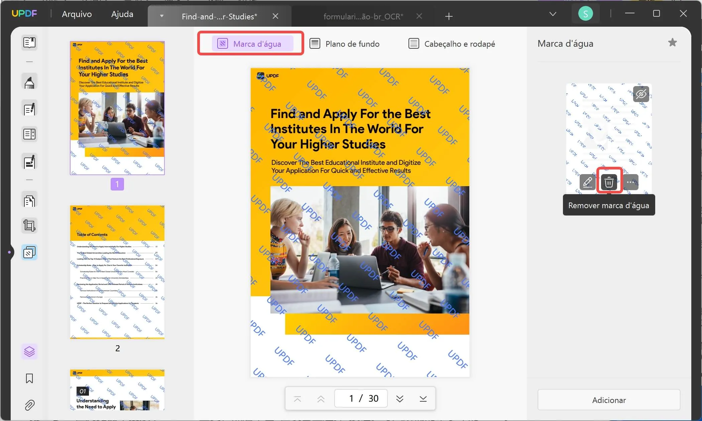Click the watermark removal trash icon
The image size is (702, 421).
point(609,182)
